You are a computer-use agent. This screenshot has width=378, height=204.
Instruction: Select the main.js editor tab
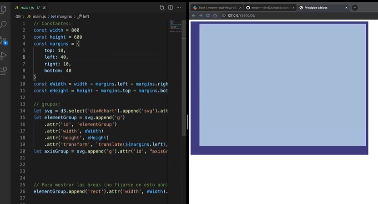(27, 8)
